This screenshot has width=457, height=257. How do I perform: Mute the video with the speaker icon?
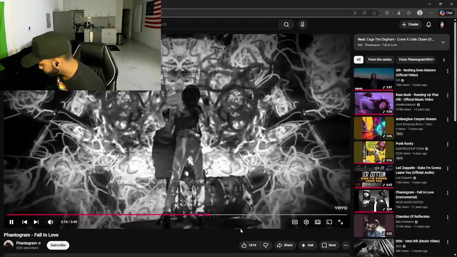click(50, 222)
